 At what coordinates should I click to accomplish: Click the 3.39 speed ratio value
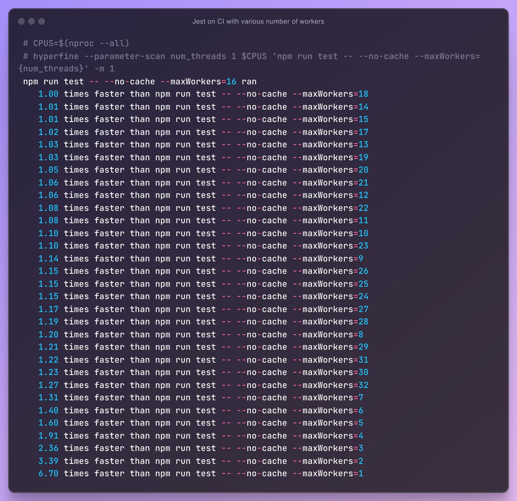pos(48,461)
